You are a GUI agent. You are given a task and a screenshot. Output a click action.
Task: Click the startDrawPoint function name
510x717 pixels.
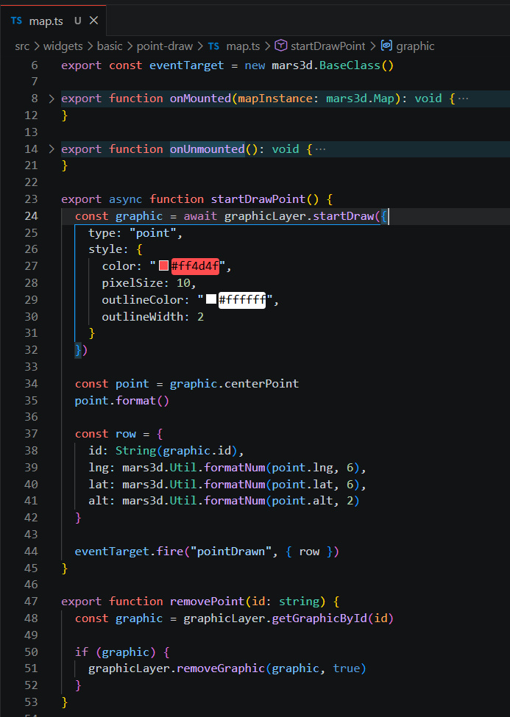pyautogui.click(x=258, y=199)
